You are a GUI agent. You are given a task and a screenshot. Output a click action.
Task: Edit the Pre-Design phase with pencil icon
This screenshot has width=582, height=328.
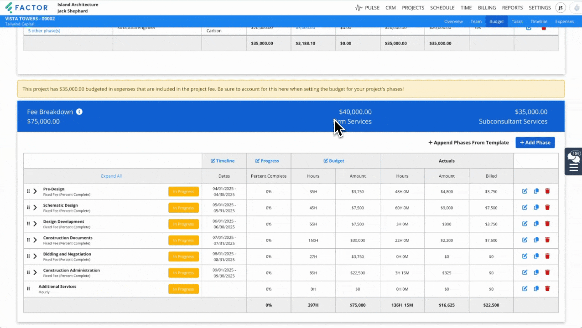point(525,191)
